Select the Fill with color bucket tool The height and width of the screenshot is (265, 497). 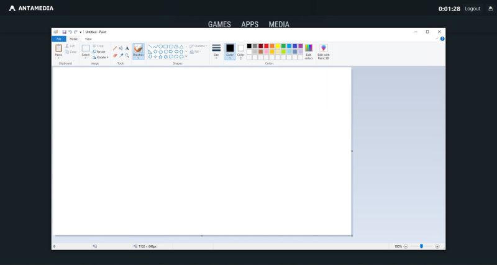point(121,48)
